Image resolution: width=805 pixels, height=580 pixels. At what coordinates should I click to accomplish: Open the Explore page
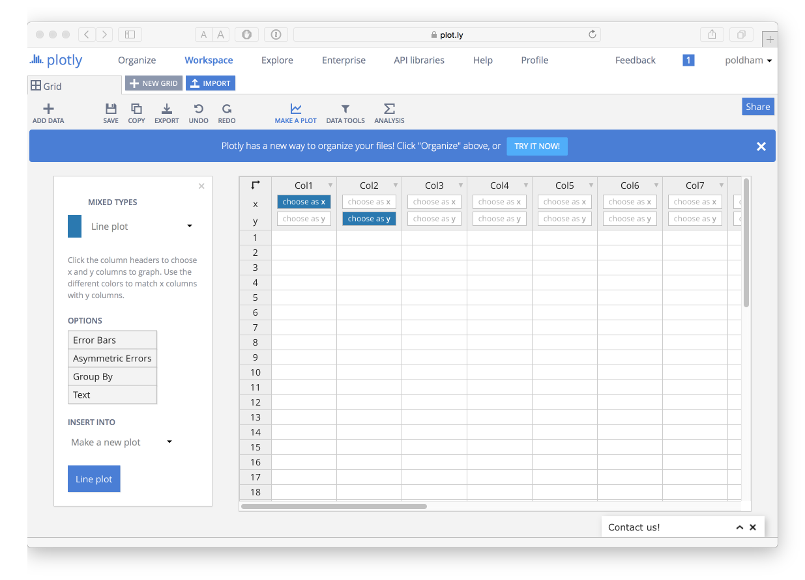click(x=277, y=61)
